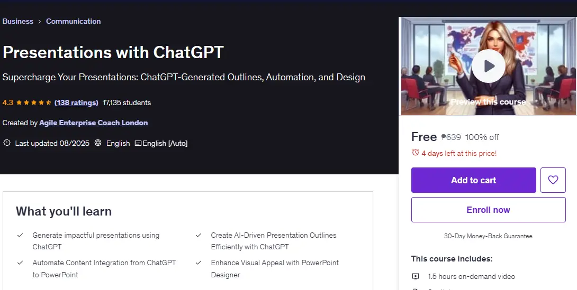The image size is (577, 290).
Task: Add course to wishlist heart icon
Action: pyautogui.click(x=553, y=180)
